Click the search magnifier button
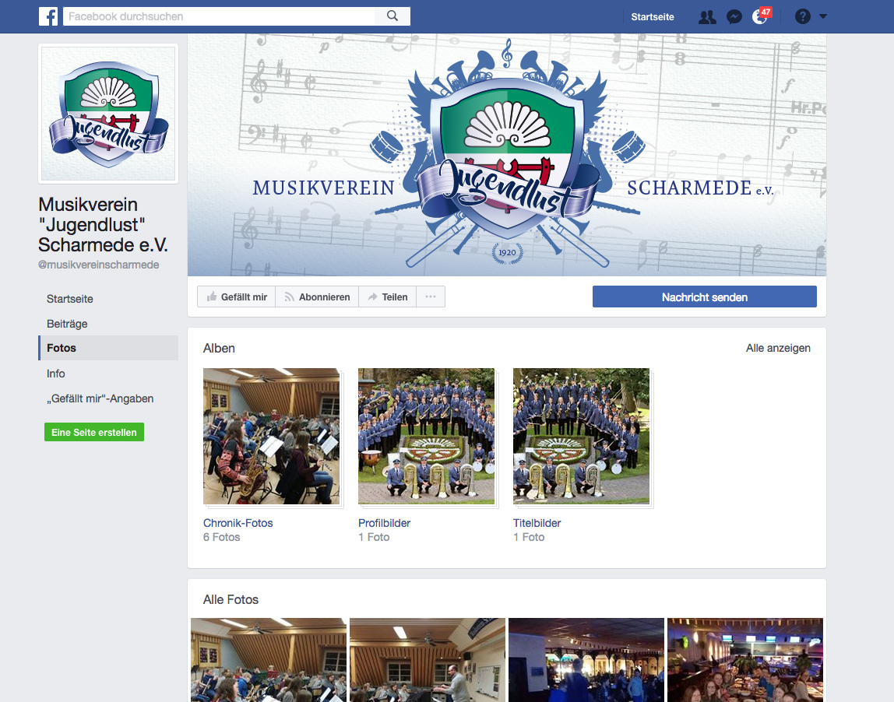The height and width of the screenshot is (702, 894). pyautogui.click(x=392, y=16)
